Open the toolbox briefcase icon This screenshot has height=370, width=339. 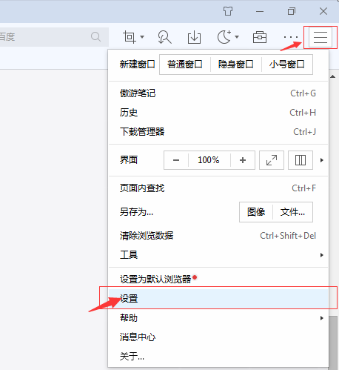[x=260, y=37]
